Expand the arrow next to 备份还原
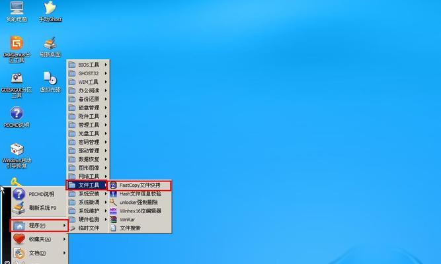The width and height of the screenshot is (441, 264). click(106, 99)
